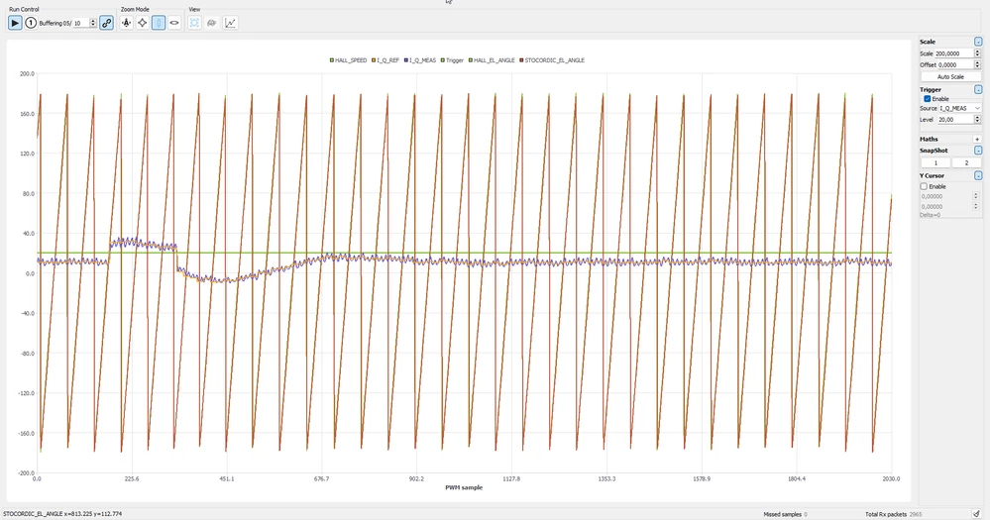Click the STOCORDIC_EL_ANGLE legend color swatch
The image size is (990, 520).
[521, 60]
